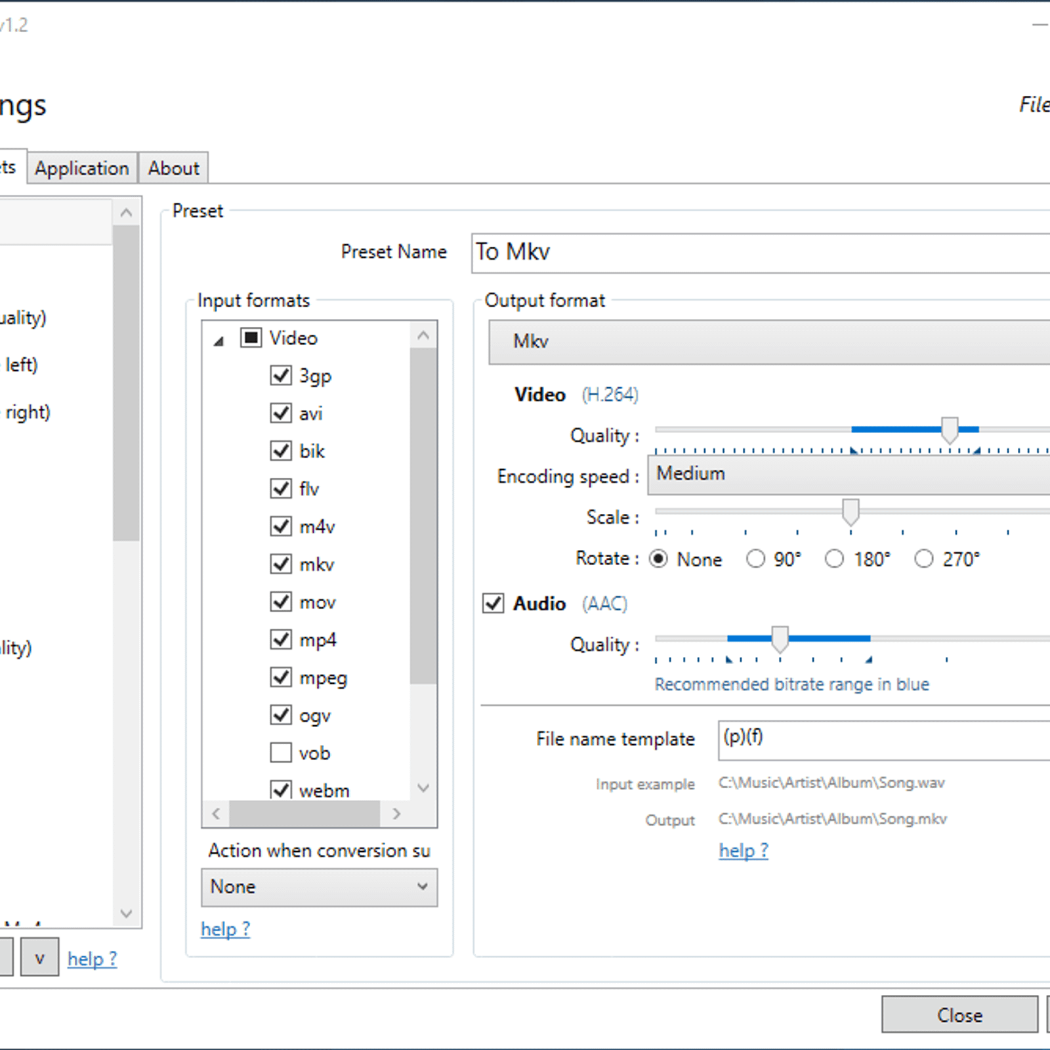Open the About tab
The image size is (1050, 1050).
tap(173, 168)
